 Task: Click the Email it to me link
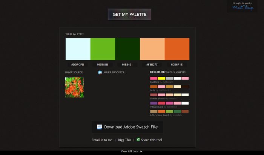102,140
